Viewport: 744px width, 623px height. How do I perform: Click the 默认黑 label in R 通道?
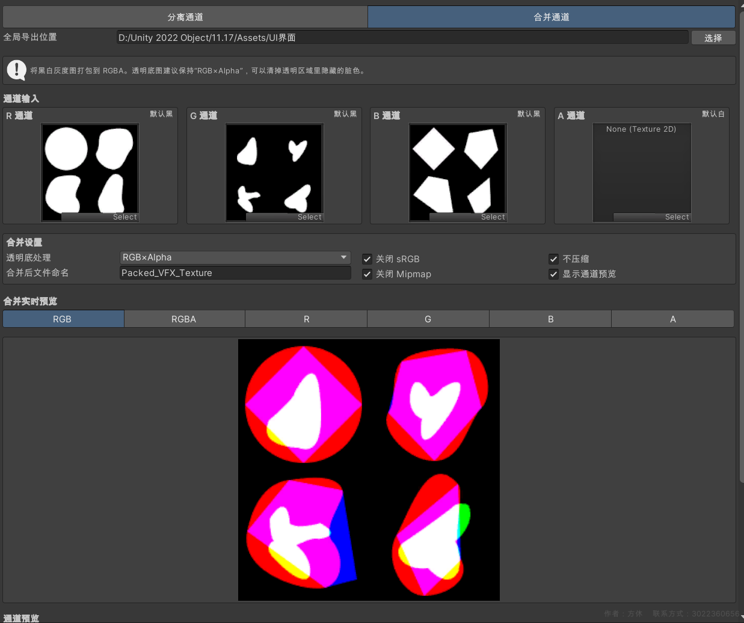(x=161, y=114)
